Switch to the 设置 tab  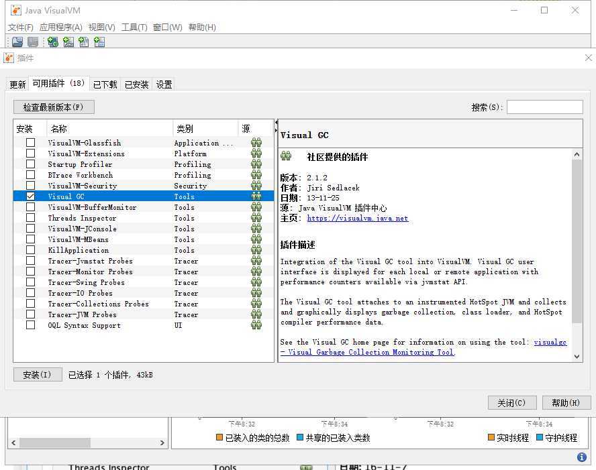tap(164, 84)
